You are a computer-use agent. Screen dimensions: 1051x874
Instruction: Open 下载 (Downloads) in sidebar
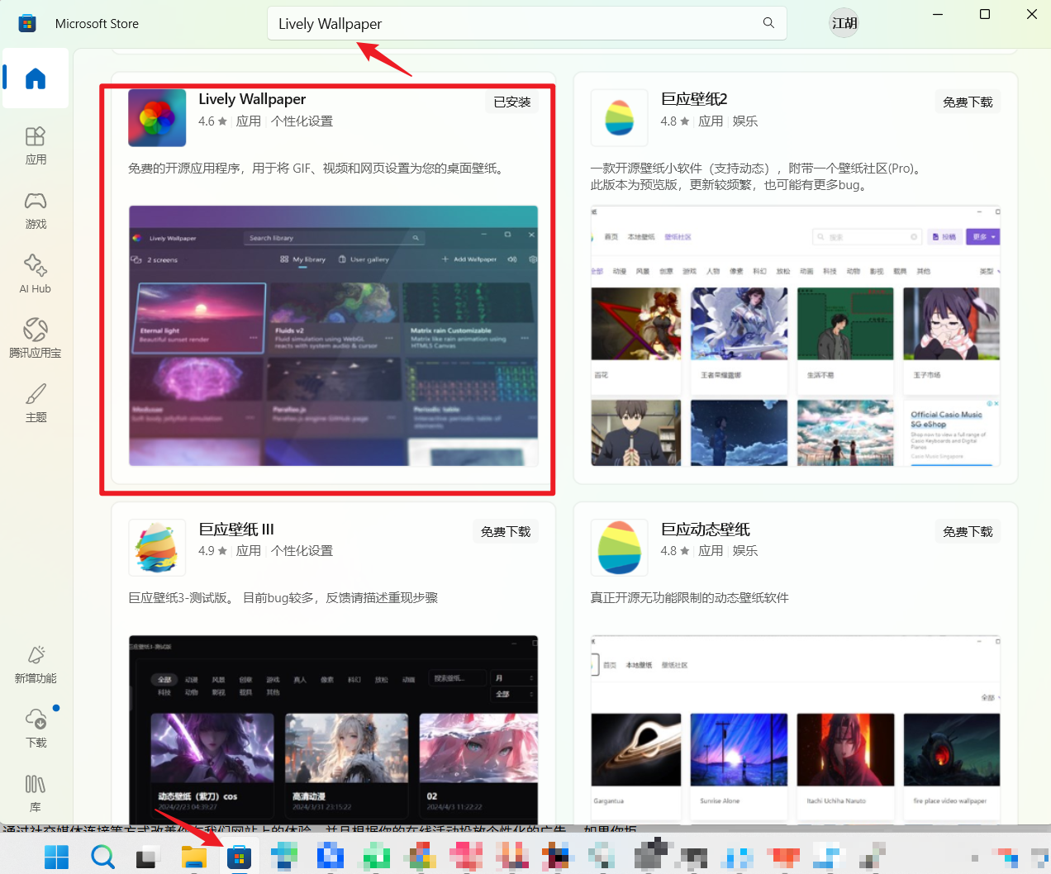(36, 729)
